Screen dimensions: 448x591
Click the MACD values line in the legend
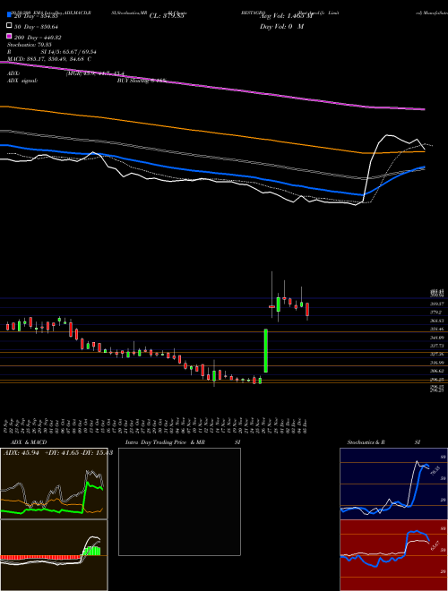(x=49, y=59)
